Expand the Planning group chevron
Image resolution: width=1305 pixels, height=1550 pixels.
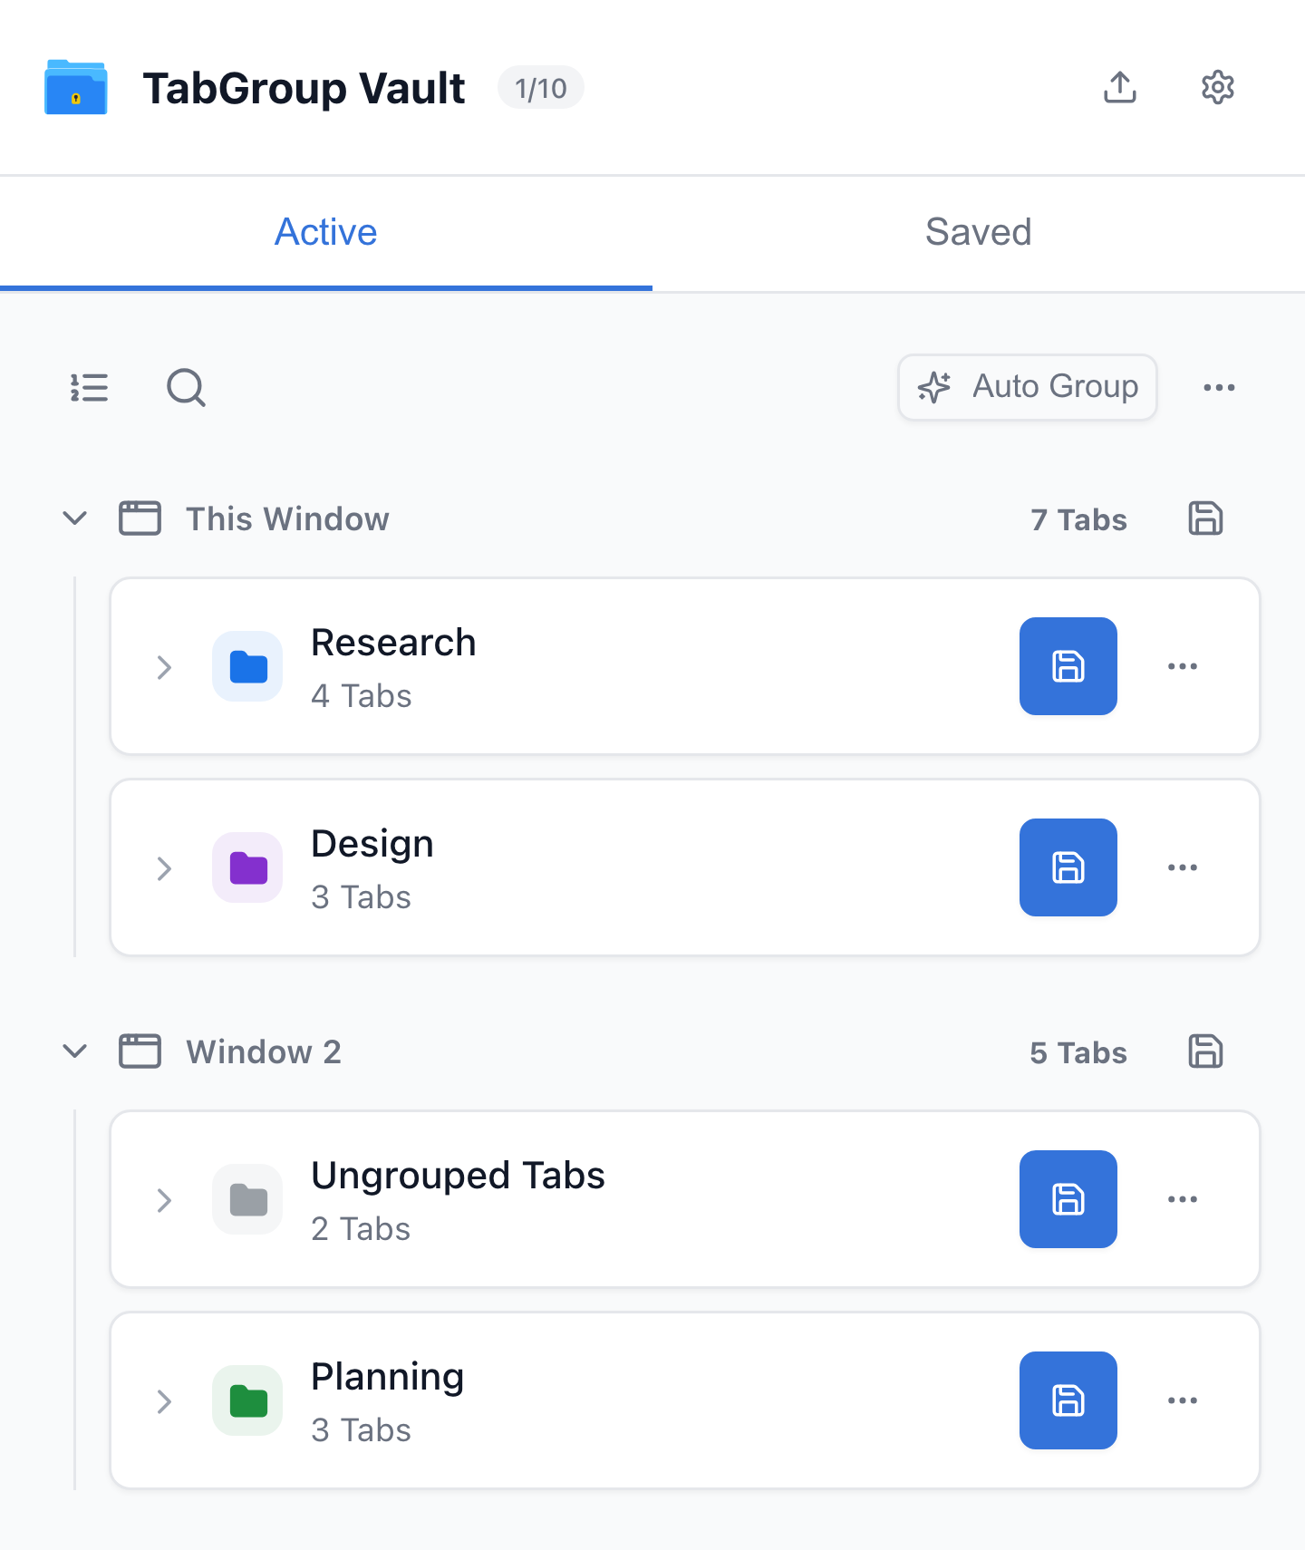click(x=164, y=1401)
